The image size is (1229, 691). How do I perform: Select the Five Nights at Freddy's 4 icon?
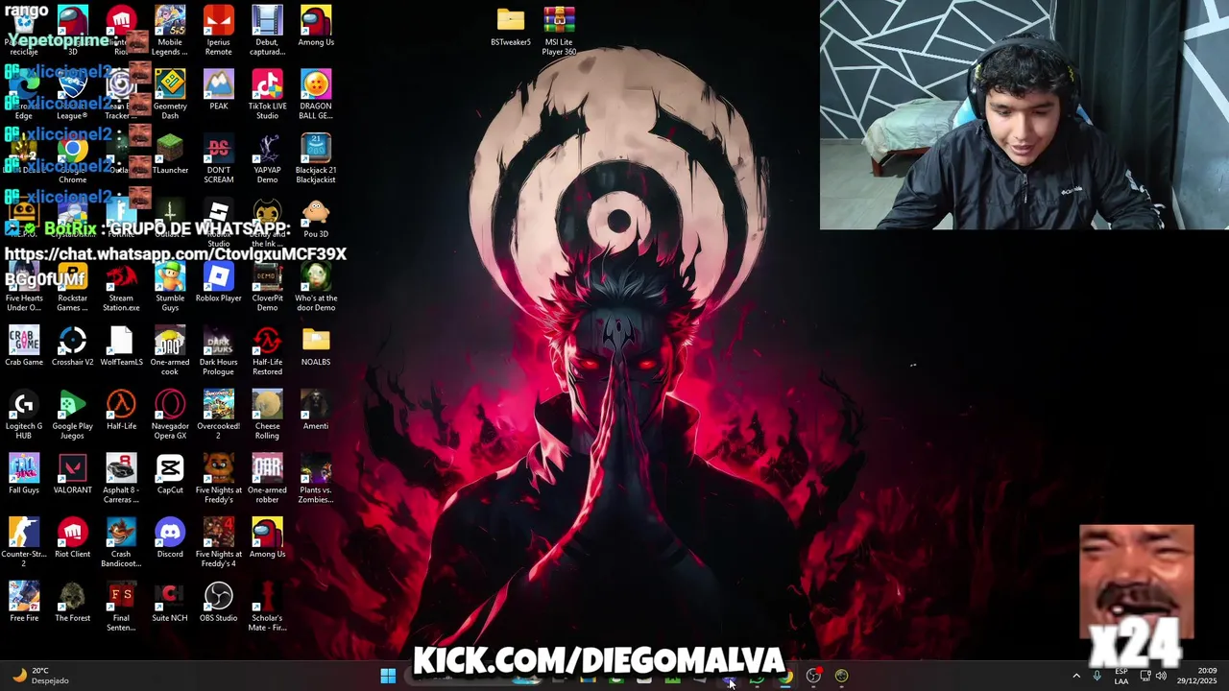point(219,542)
